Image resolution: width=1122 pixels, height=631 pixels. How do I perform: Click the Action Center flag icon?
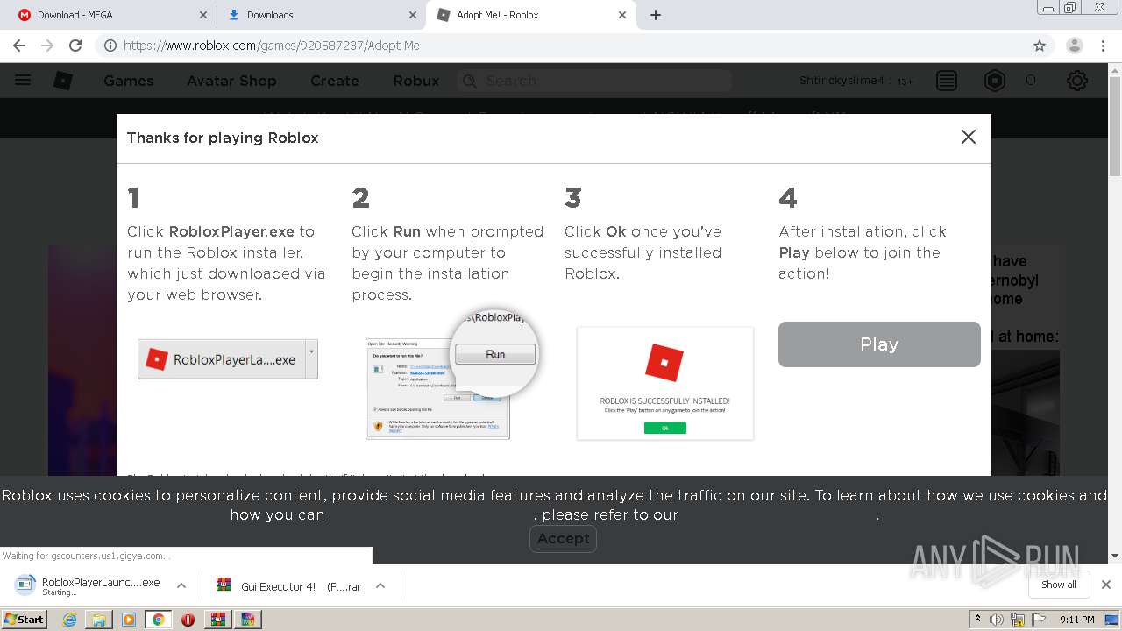[x=1038, y=620]
